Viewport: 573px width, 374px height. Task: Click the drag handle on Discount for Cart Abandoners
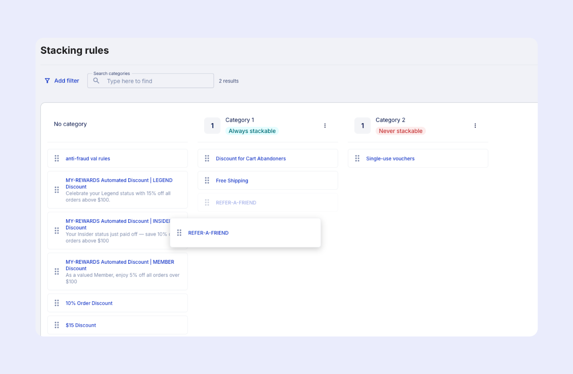pyautogui.click(x=207, y=158)
